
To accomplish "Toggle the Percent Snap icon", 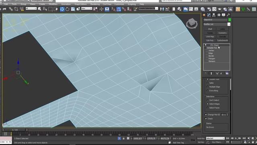I will [124, 9].
